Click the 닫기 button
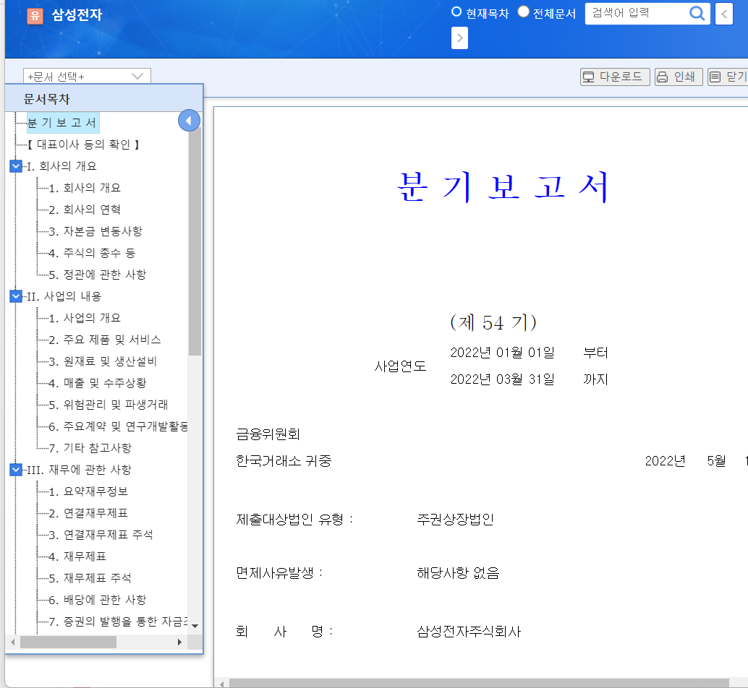Screen dimensions: 748x688 [x=728, y=77]
